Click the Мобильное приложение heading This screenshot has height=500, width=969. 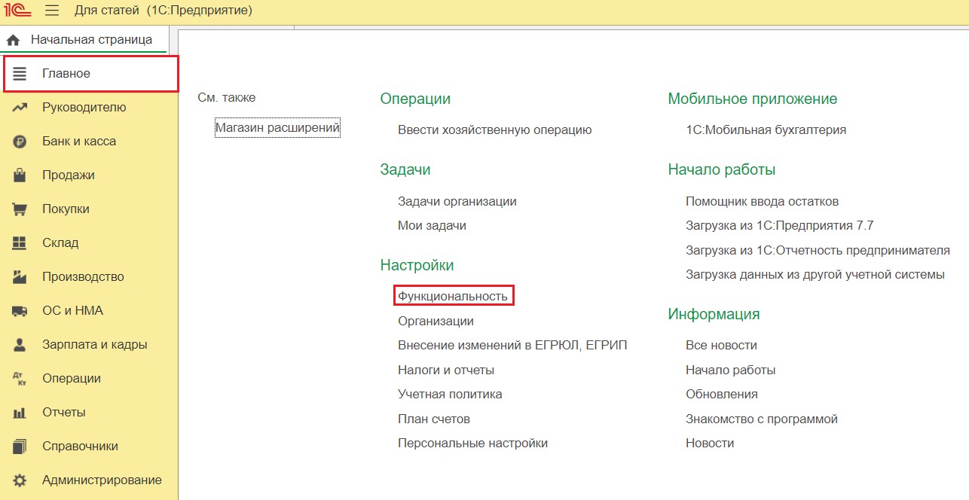click(x=753, y=99)
